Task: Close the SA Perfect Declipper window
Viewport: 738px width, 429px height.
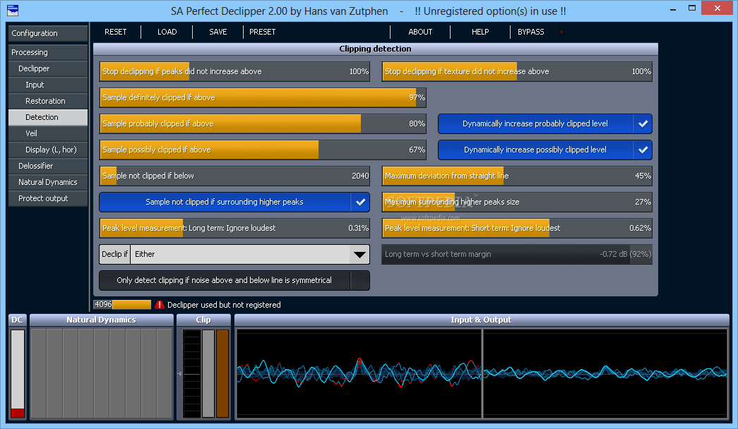Action: 718,8
